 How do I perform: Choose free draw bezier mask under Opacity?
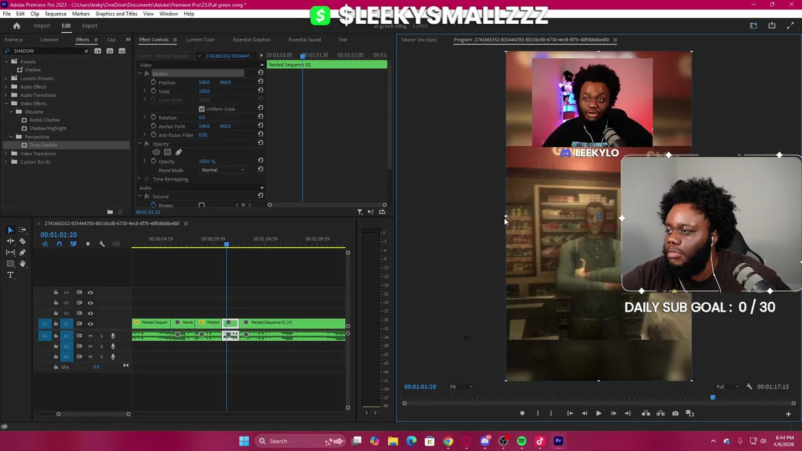179,152
